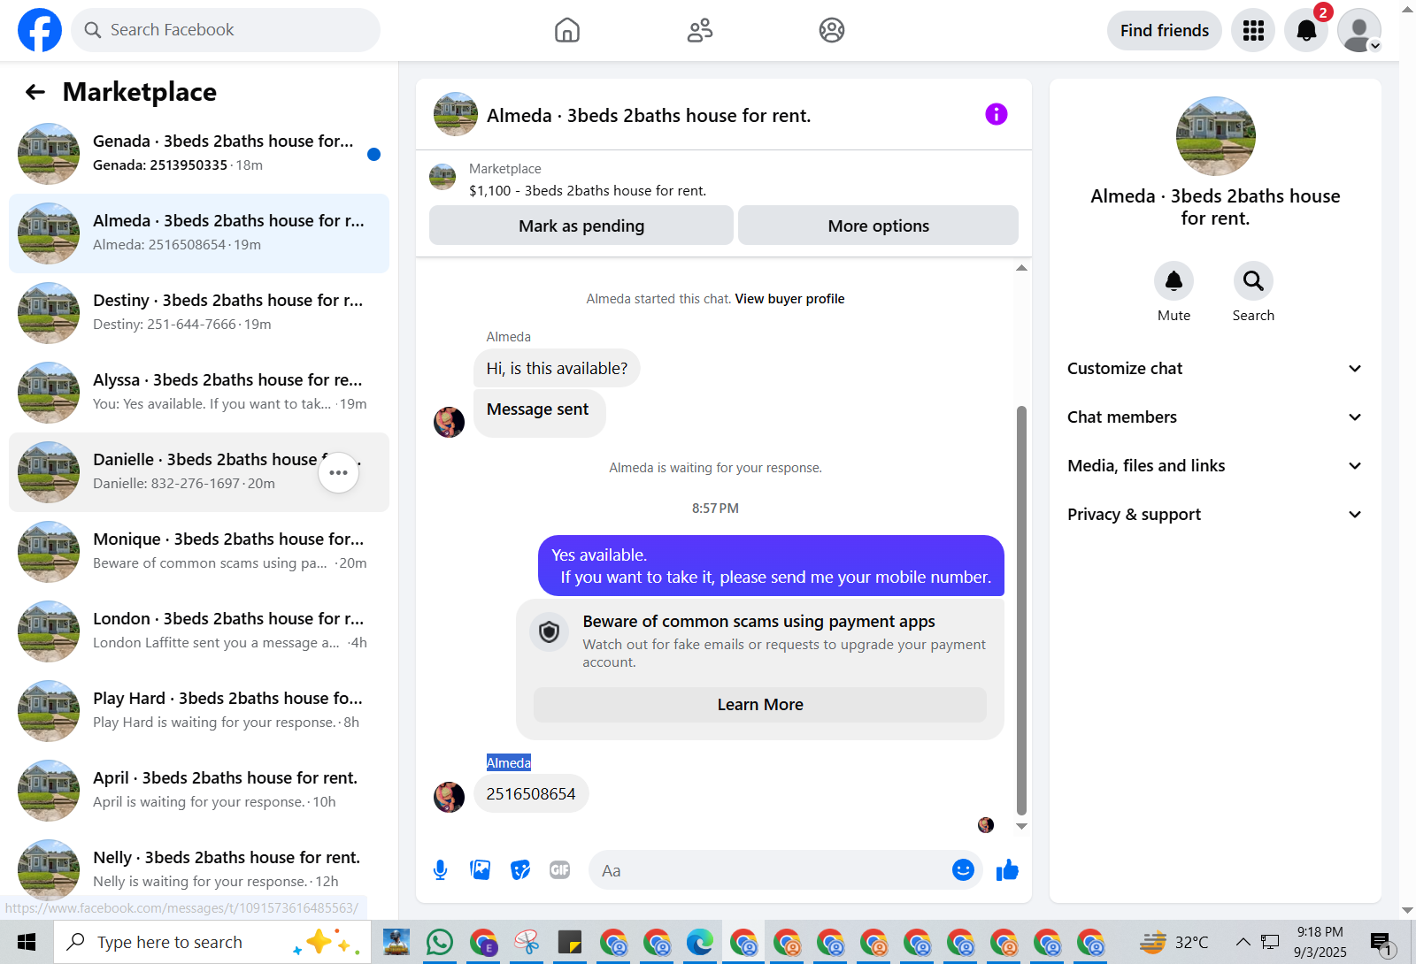Open the emoji picker
1416x964 pixels.
click(963, 870)
